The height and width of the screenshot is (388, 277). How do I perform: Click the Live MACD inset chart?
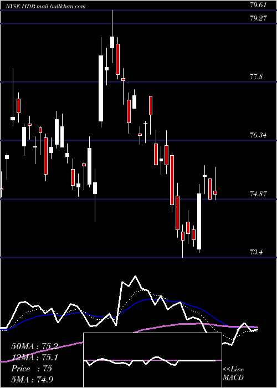pos(152,360)
